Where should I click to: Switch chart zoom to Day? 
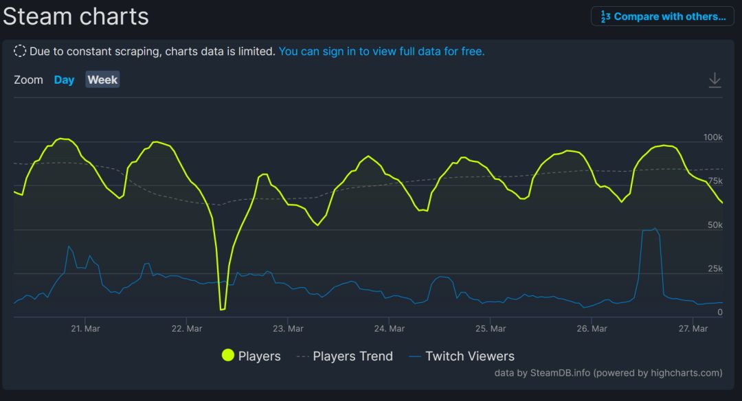[x=64, y=80]
